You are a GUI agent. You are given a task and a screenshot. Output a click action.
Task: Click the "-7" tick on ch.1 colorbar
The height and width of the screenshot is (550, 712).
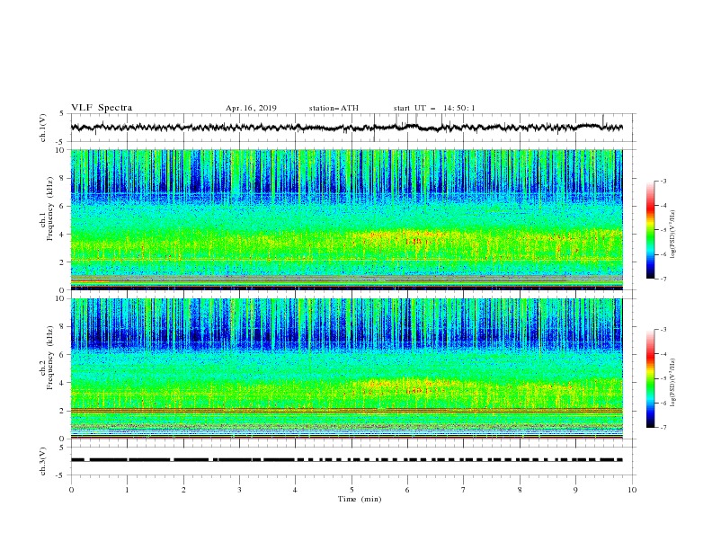click(x=663, y=279)
